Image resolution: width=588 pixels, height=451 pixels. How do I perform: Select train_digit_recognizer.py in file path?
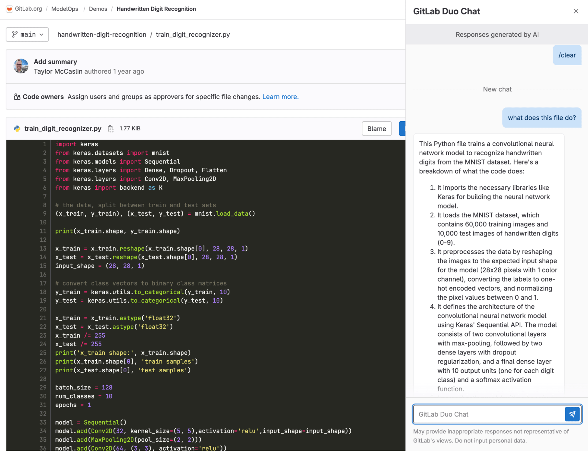tap(193, 35)
